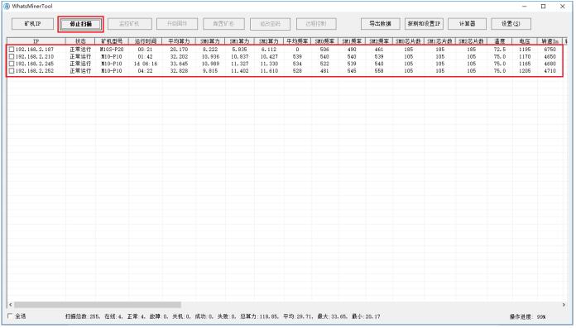Sort by the SM0芯片数 column header
The height and width of the screenshot is (328, 576).
(408, 41)
